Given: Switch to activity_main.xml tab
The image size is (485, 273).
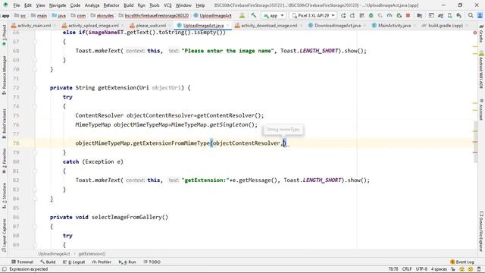Looking at the screenshot, I should pos(34,26).
